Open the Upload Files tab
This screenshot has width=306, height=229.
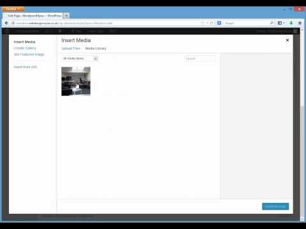71,48
